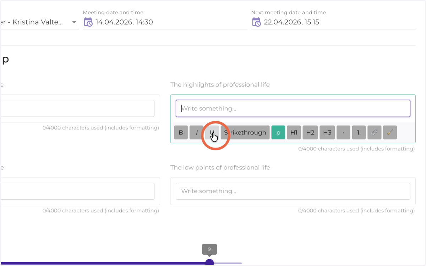Click the highlights of professional life text field
Screen dimensions: 426x266
pos(293,109)
